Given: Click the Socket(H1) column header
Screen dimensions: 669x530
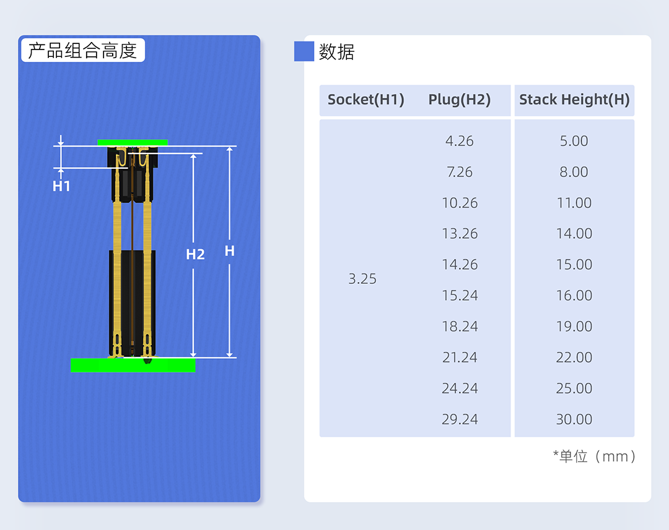Looking at the screenshot, I should point(365,100).
